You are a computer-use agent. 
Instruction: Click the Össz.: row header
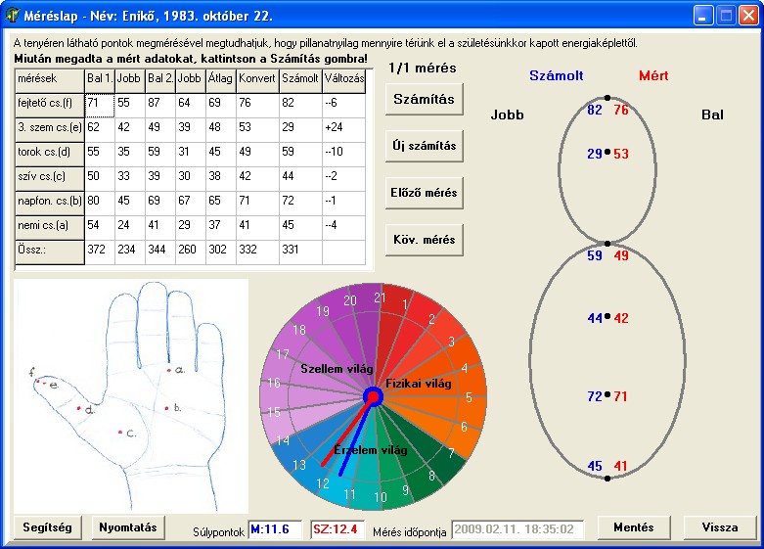[x=50, y=252]
